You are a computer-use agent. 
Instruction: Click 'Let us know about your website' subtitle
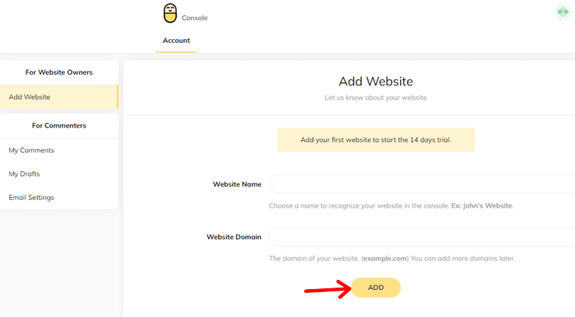[x=376, y=97]
